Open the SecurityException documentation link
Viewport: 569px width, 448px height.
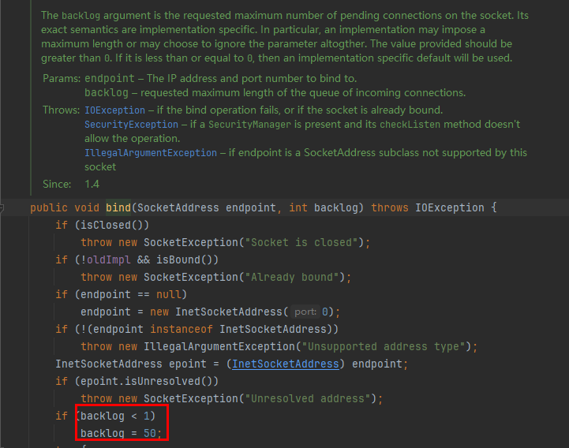[x=131, y=125]
